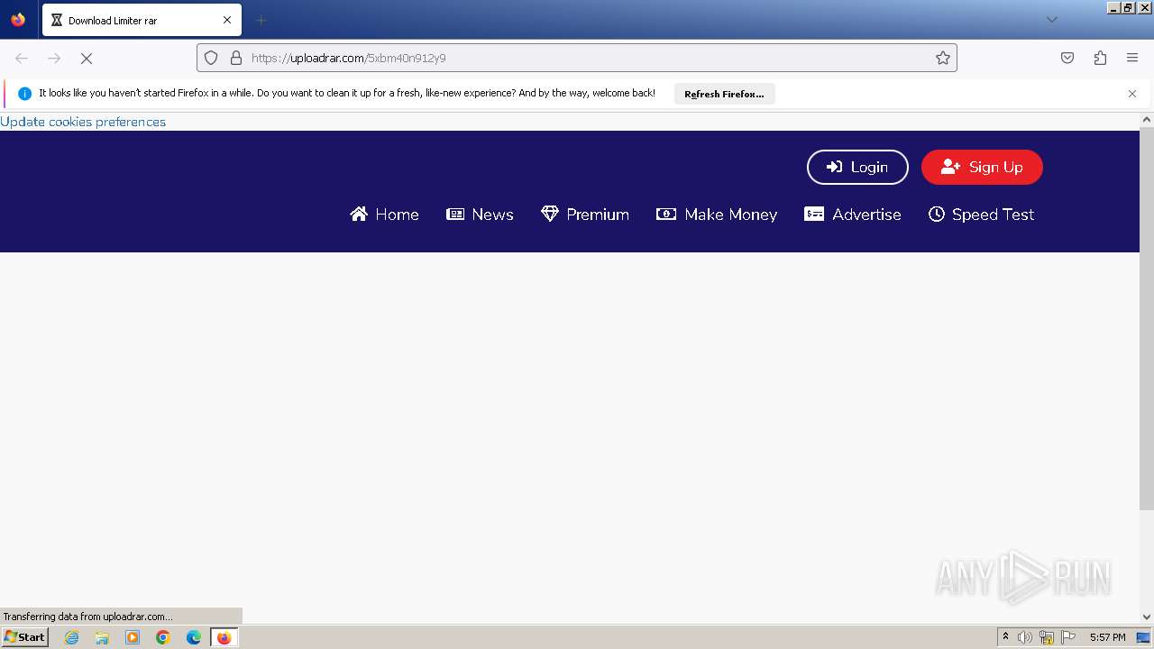The height and width of the screenshot is (649, 1154).
Task: Click the vertical scrollbar thumb
Action: pyautogui.click(x=1147, y=318)
